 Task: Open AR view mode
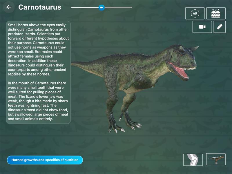(x=195, y=13)
